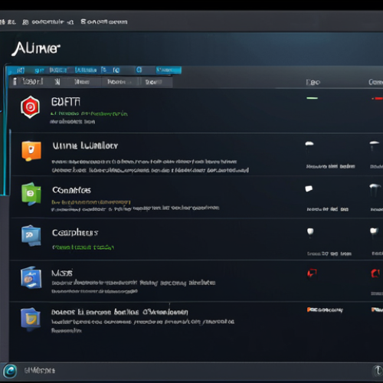Click the white bulb icon in the light blue icon row

pyautogui.click(x=310, y=232)
